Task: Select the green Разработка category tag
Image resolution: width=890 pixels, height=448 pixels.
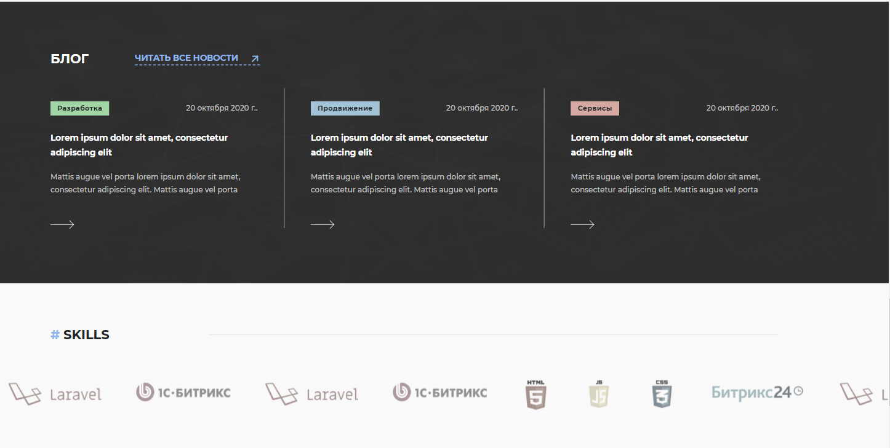Action: pos(79,108)
